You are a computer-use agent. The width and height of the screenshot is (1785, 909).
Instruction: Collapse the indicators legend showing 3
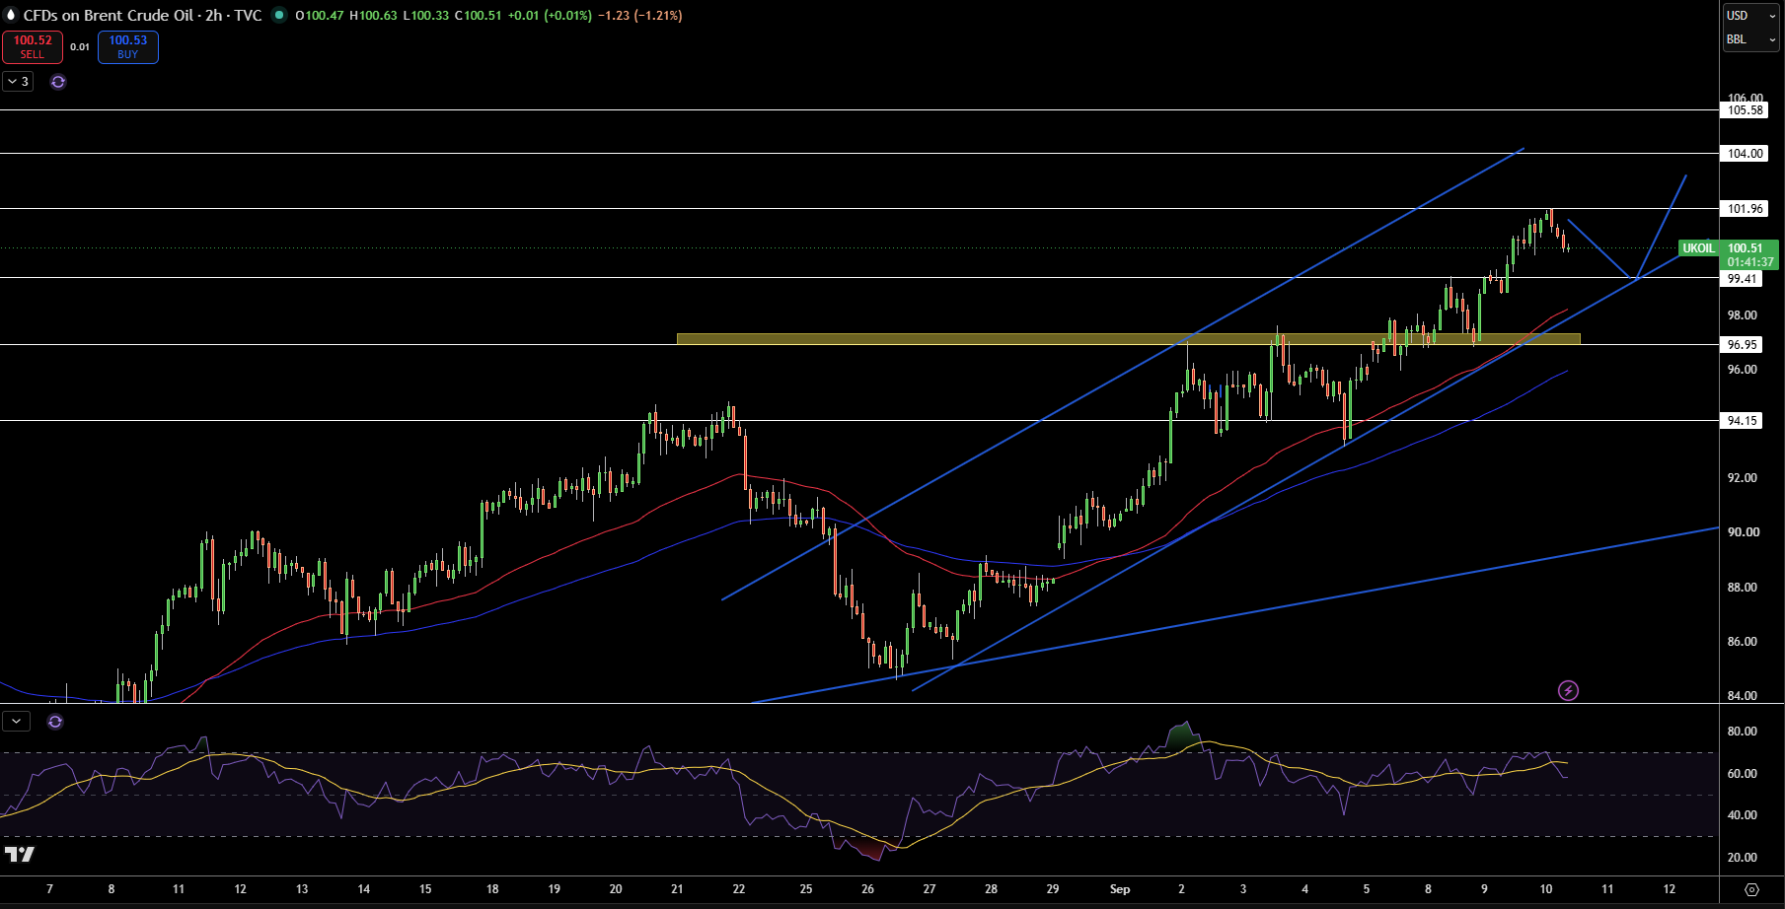tap(18, 82)
